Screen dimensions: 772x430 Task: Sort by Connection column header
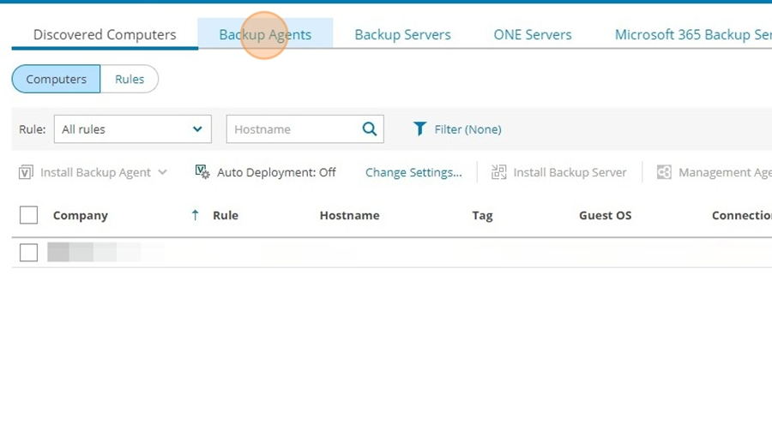coord(741,215)
